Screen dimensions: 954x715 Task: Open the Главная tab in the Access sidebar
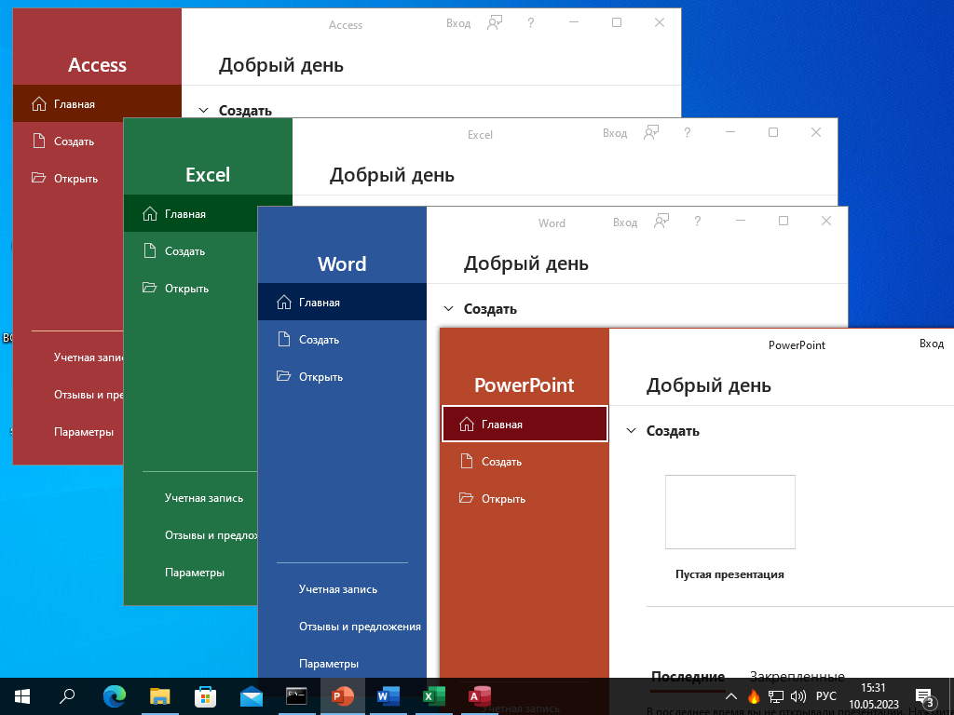(97, 104)
